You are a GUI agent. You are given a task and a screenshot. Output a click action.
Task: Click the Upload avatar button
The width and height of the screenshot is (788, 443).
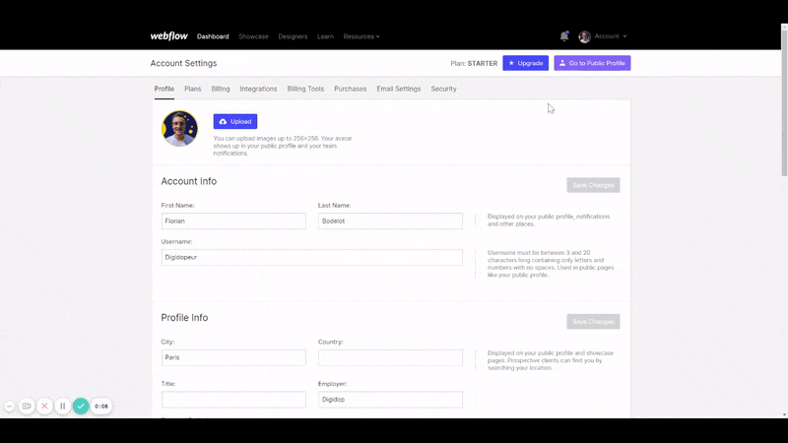(235, 121)
